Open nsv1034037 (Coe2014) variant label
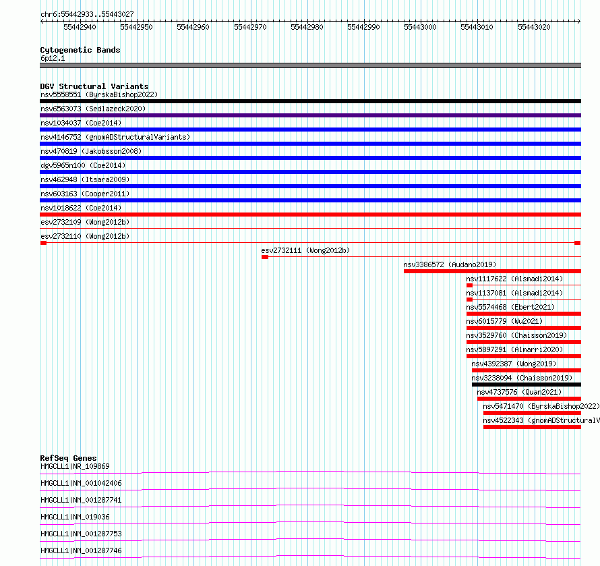600x566 pixels. pyautogui.click(x=81, y=123)
